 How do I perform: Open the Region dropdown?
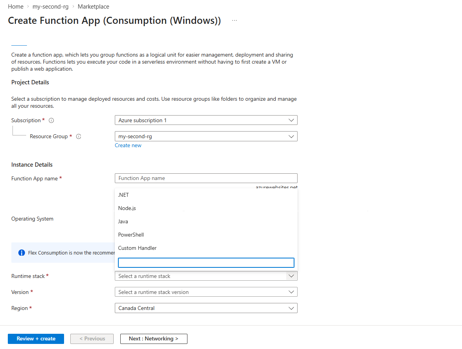click(x=206, y=308)
